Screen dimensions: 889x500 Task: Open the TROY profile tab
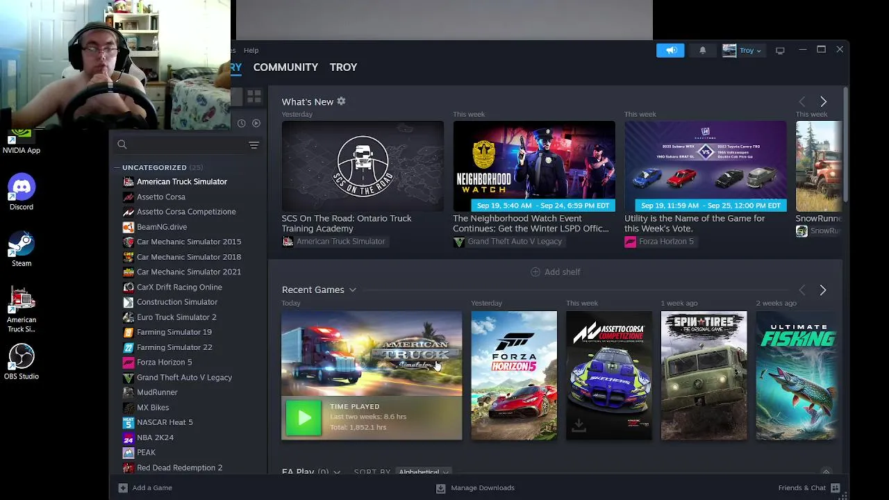point(343,67)
